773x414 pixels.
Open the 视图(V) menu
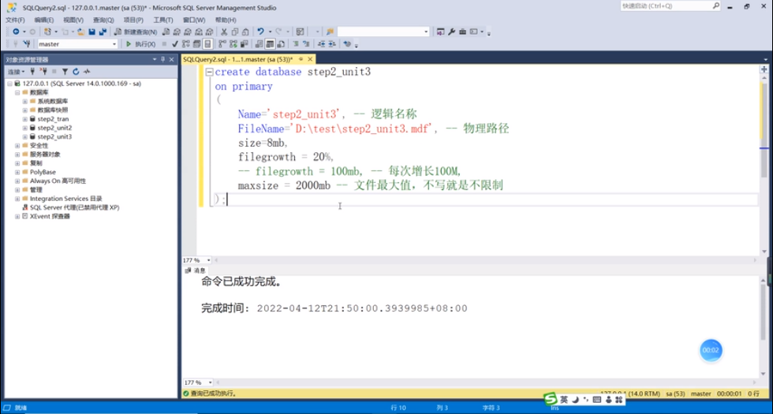point(73,20)
